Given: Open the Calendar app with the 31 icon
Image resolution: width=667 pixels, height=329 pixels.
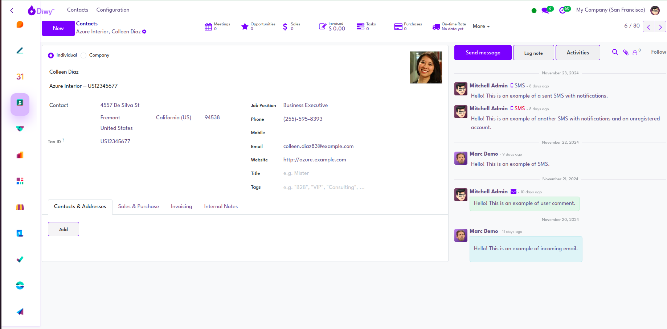Looking at the screenshot, I should point(20,77).
